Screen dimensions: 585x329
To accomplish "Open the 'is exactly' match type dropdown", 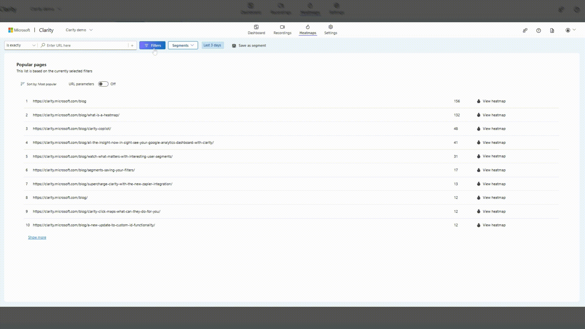I will point(21,45).
